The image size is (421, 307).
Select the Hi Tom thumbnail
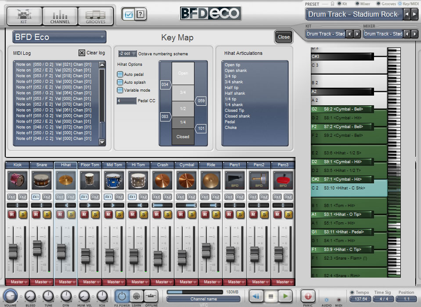(138, 180)
